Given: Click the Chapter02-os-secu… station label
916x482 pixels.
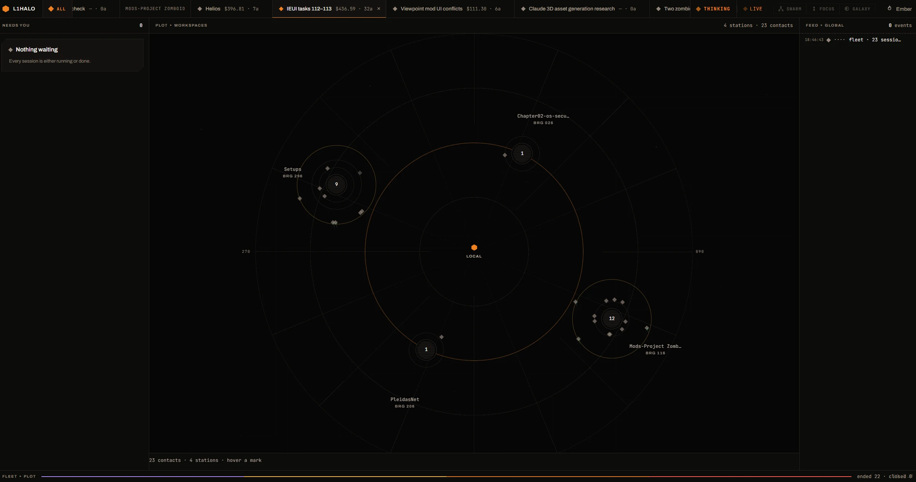Looking at the screenshot, I should click(x=543, y=119).
